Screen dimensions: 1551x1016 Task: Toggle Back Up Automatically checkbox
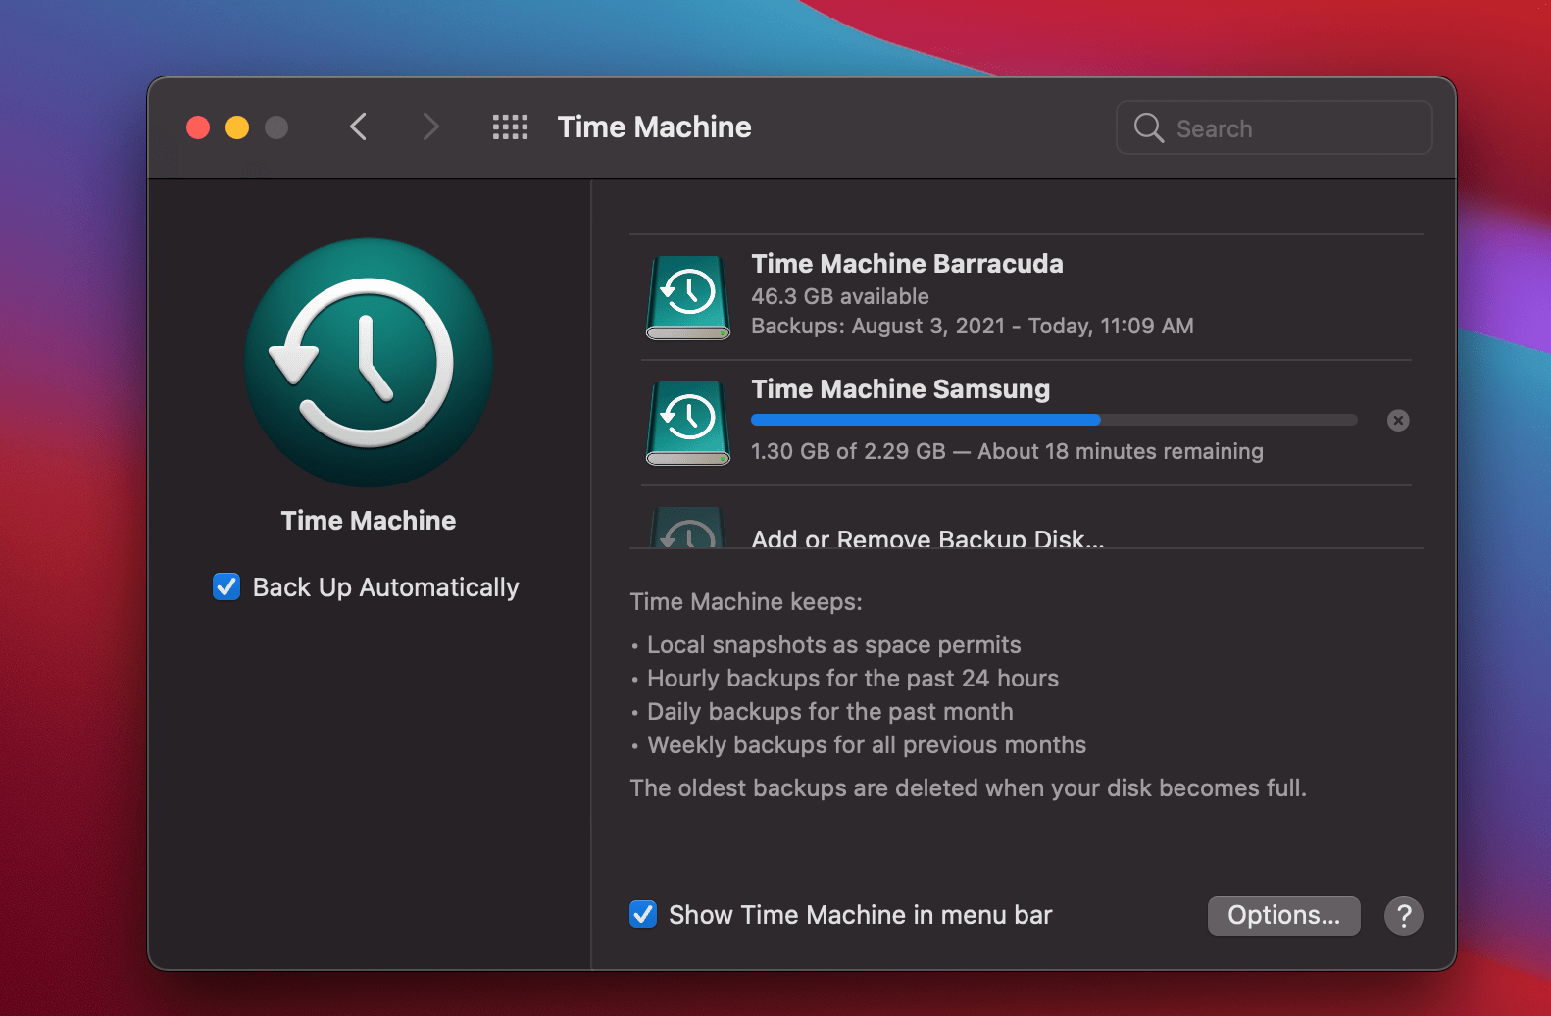226,586
